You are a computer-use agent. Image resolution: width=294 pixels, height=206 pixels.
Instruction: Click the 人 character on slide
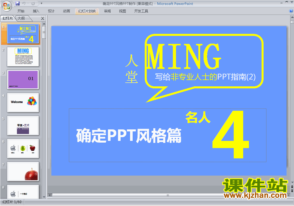pos(131,61)
